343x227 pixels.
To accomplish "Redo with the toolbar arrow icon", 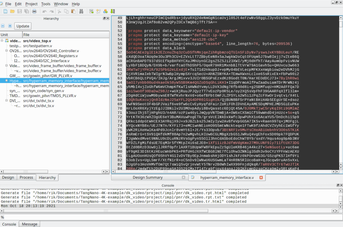I will point(52,11).
